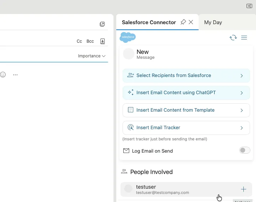The width and height of the screenshot is (256, 202).
Task: Click the pin icon for Salesforce Connector
Action: tap(183, 22)
